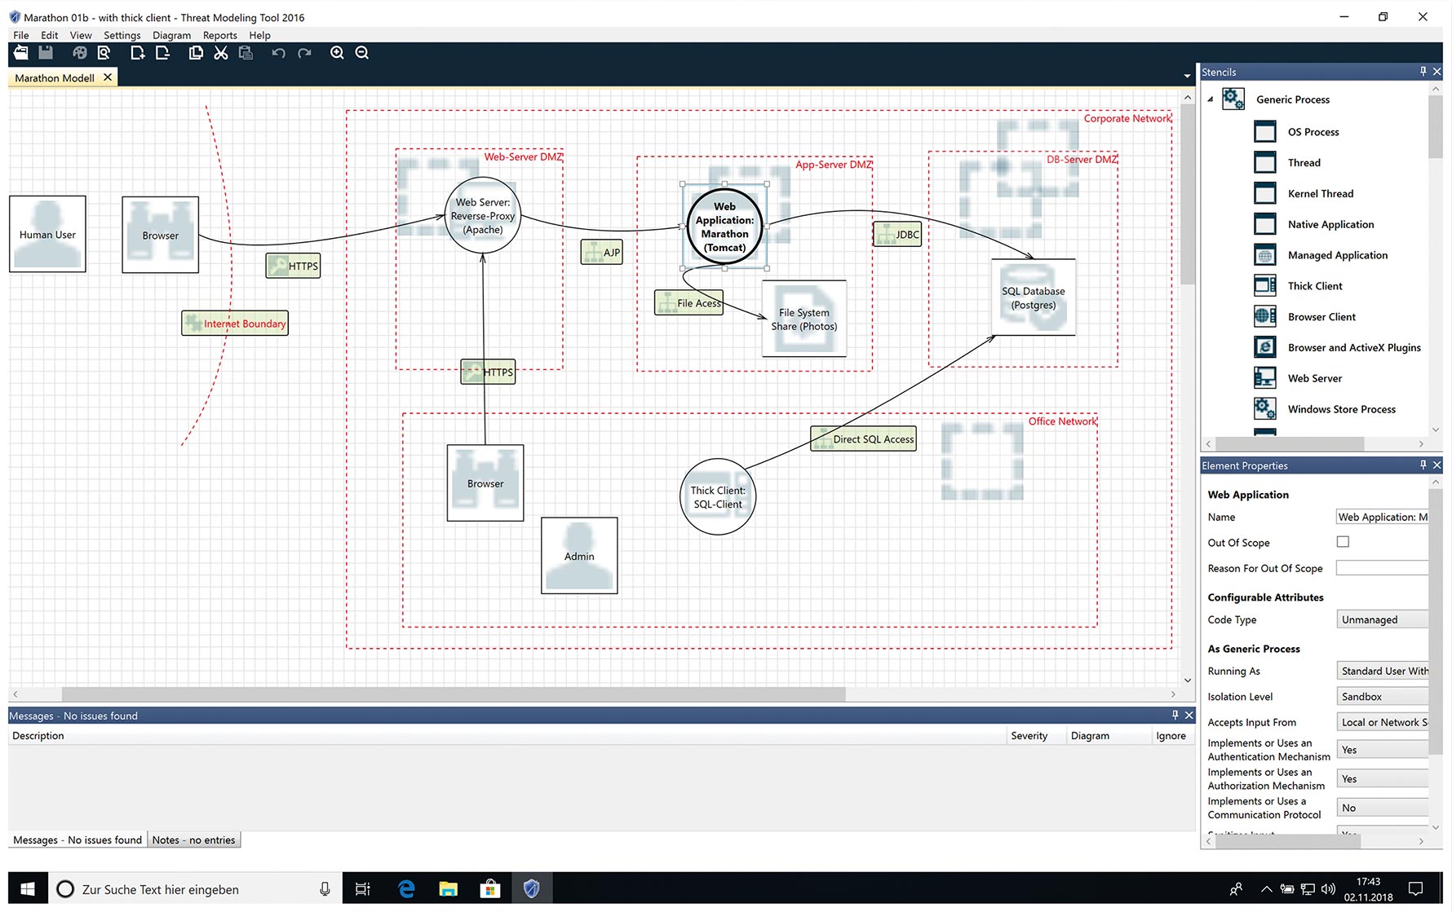Select the Thick Client SQL-Client process
Screen dimensions: 1452x912
[x=718, y=497]
